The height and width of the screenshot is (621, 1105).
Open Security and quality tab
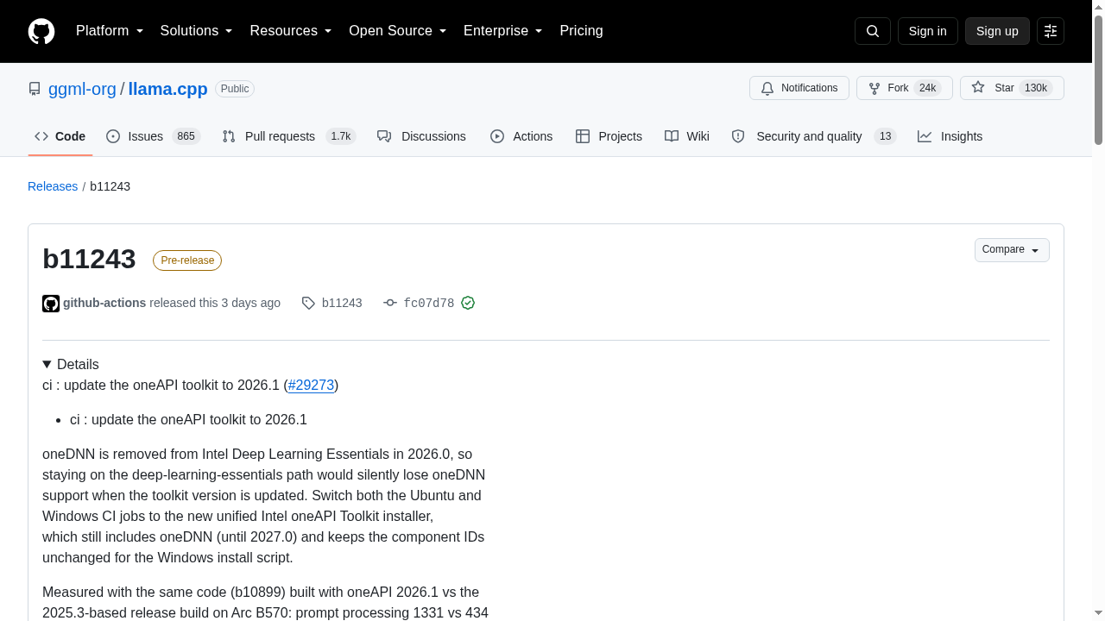click(x=813, y=136)
